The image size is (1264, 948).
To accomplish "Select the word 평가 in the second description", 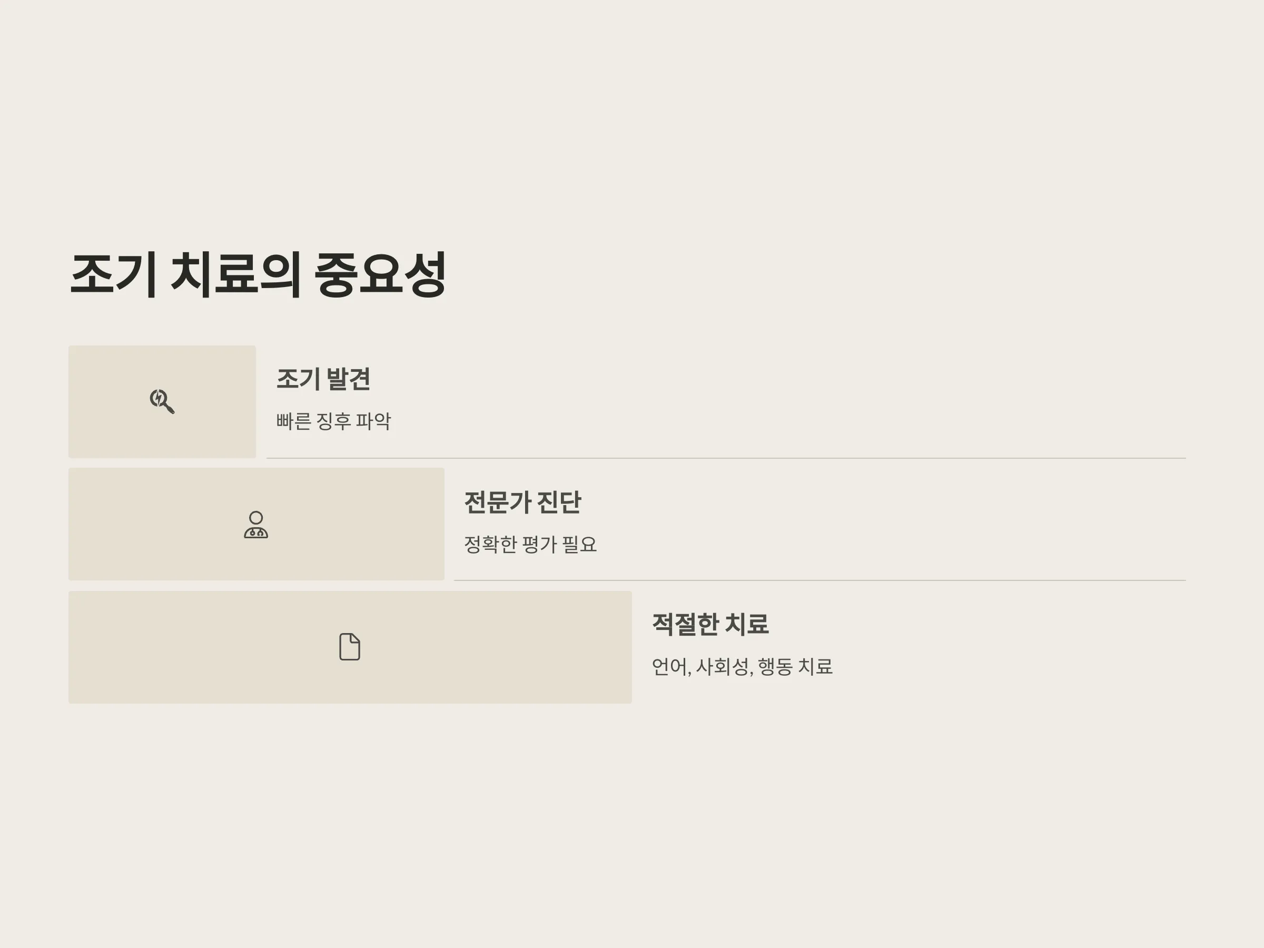I will click(539, 544).
